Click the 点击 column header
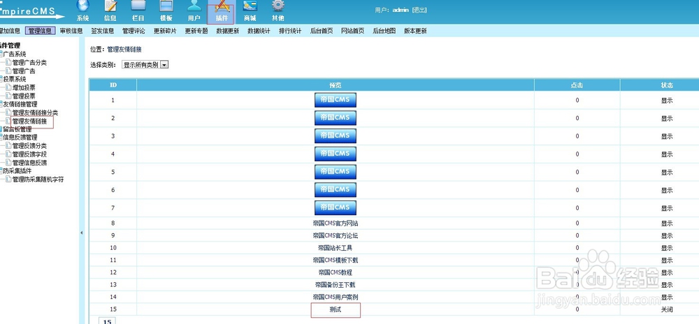The height and width of the screenshot is (324, 699). click(x=577, y=85)
